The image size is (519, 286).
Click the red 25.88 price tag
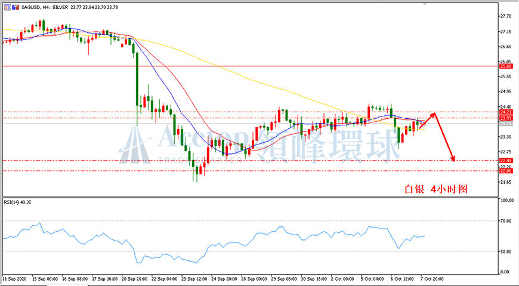506,66
